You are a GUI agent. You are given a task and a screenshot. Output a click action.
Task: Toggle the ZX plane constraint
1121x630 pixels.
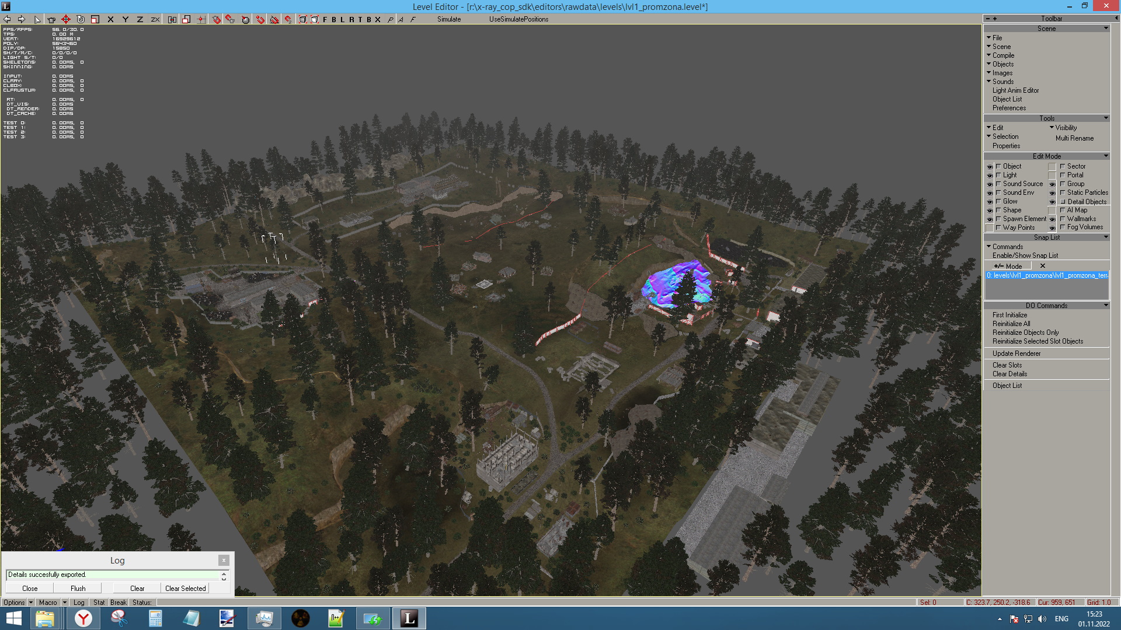pos(155,19)
